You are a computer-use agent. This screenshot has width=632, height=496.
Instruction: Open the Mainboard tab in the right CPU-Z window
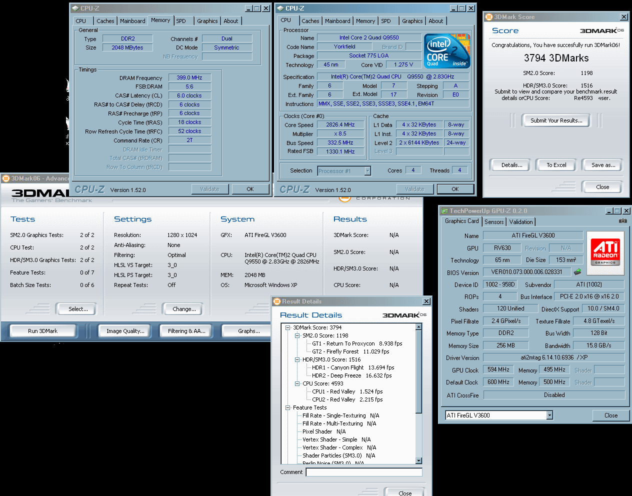(x=337, y=21)
